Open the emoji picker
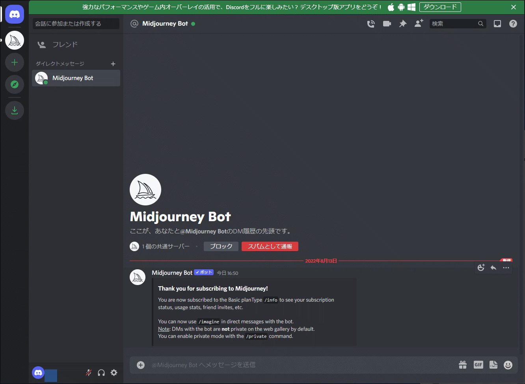 tap(508, 365)
